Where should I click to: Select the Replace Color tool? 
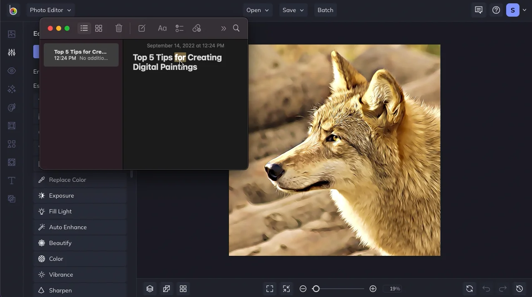[x=80, y=180]
